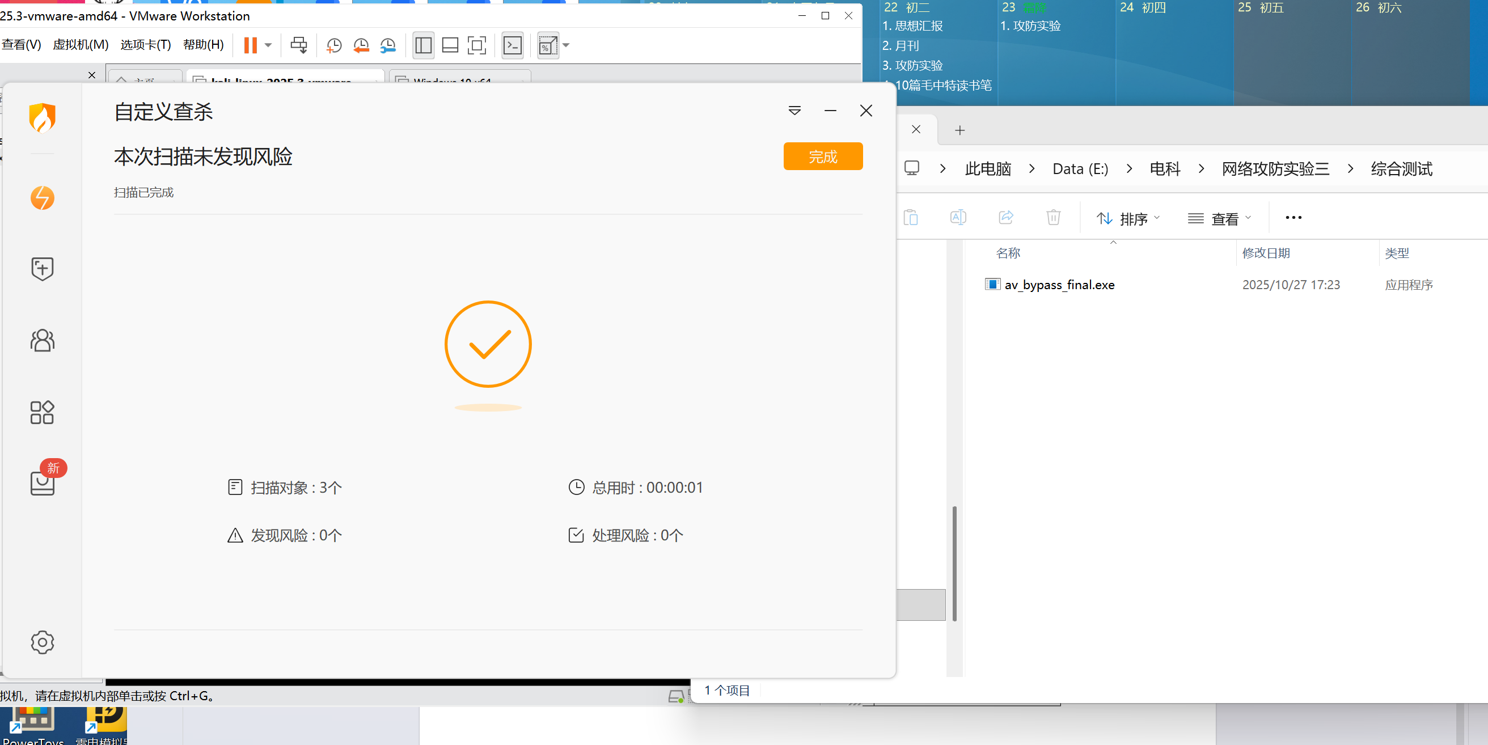
Task: Open the inbox icon with new badge
Action: (42, 483)
